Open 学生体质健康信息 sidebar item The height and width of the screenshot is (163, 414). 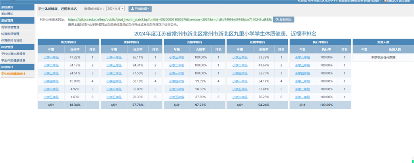13,60
